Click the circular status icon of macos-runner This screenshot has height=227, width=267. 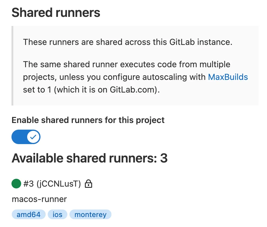pyautogui.click(x=16, y=183)
